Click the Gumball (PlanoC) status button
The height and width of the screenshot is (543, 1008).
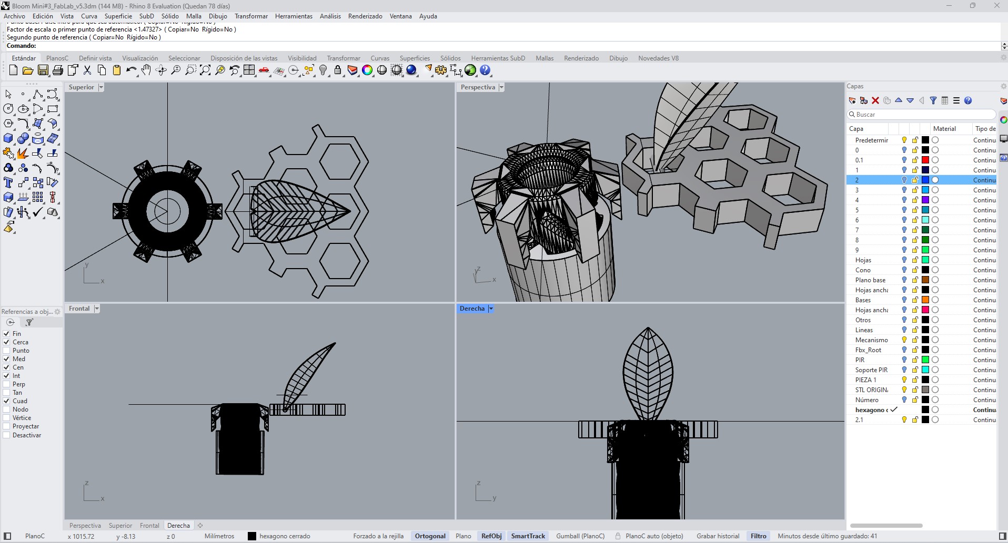click(580, 536)
